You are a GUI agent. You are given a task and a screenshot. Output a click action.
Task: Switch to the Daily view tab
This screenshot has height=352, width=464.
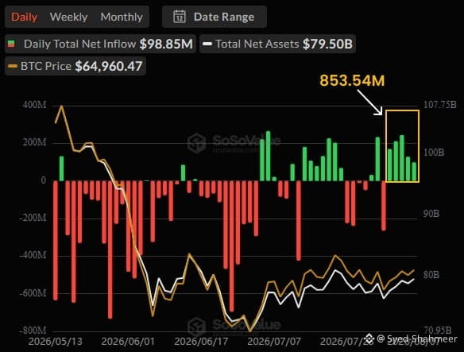[25, 17]
